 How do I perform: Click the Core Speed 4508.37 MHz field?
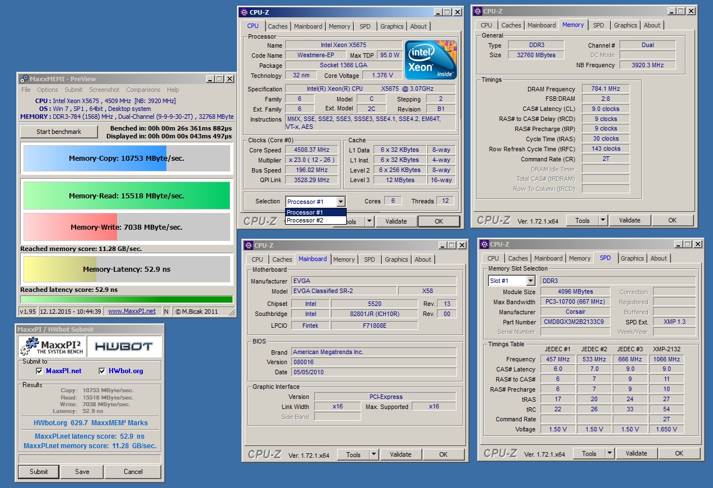[x=311, y=150]
